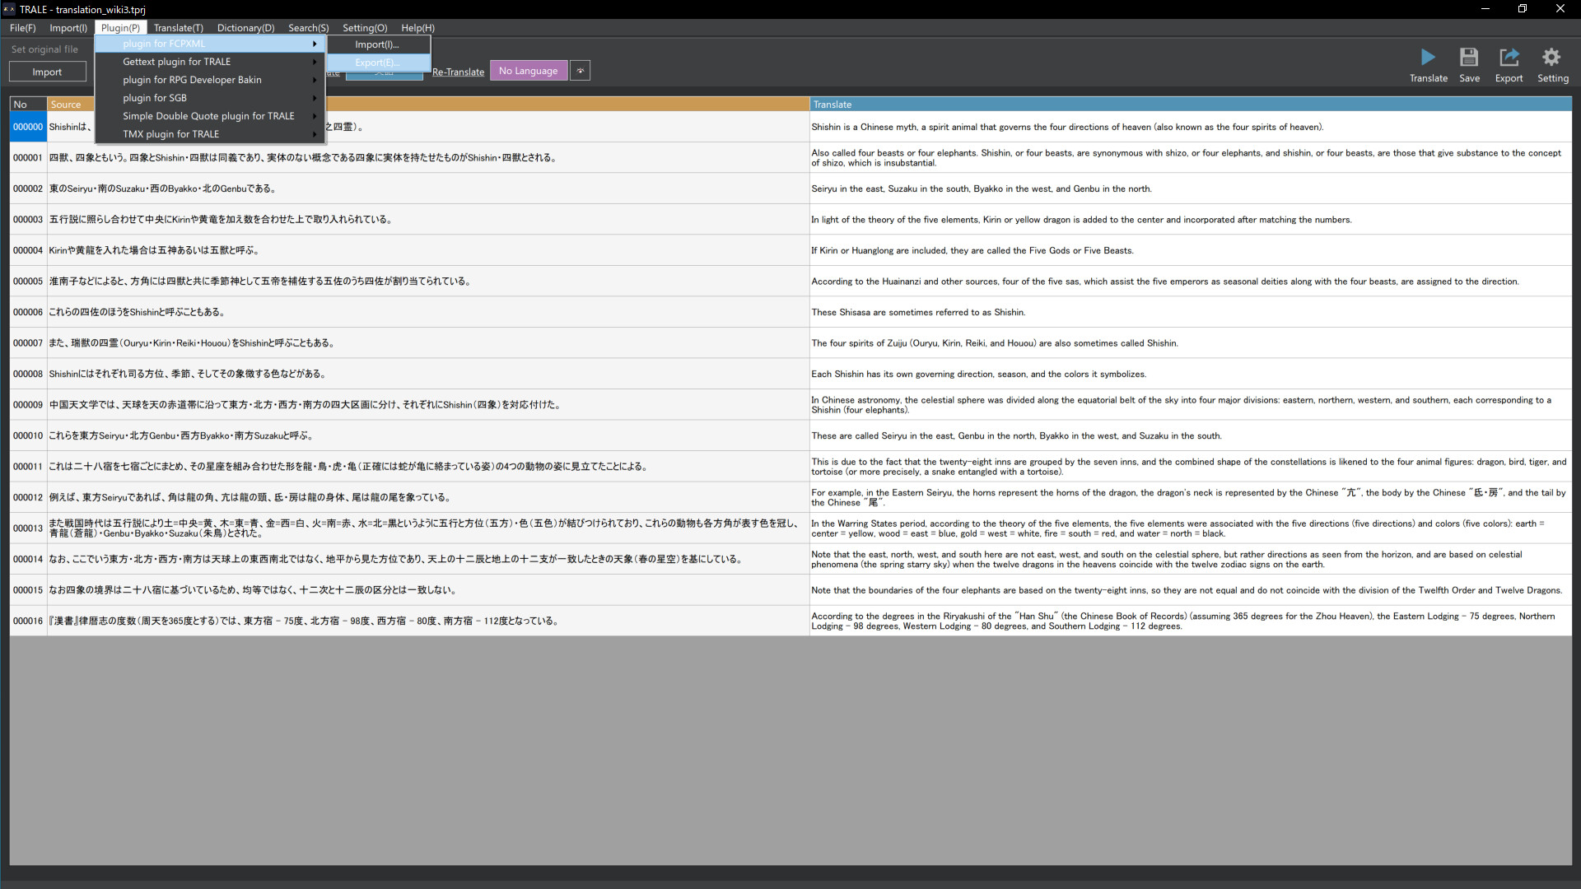This screenshot has width=1581, height=889.
Task: Click the Import button under Set original file
Action: [47, 72]
